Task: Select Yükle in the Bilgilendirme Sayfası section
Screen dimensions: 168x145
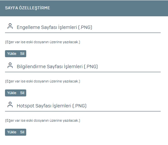Action: click(12, 93)
